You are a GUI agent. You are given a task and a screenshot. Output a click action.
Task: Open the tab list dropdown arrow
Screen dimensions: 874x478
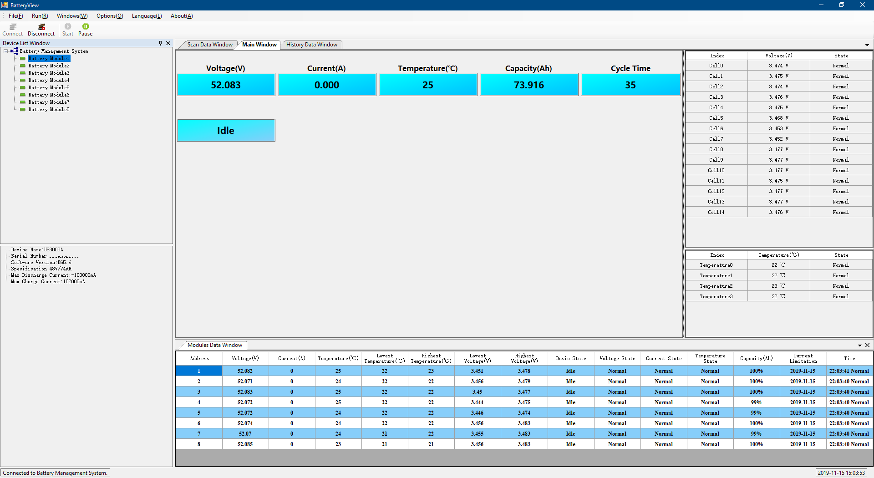[867, 45]
